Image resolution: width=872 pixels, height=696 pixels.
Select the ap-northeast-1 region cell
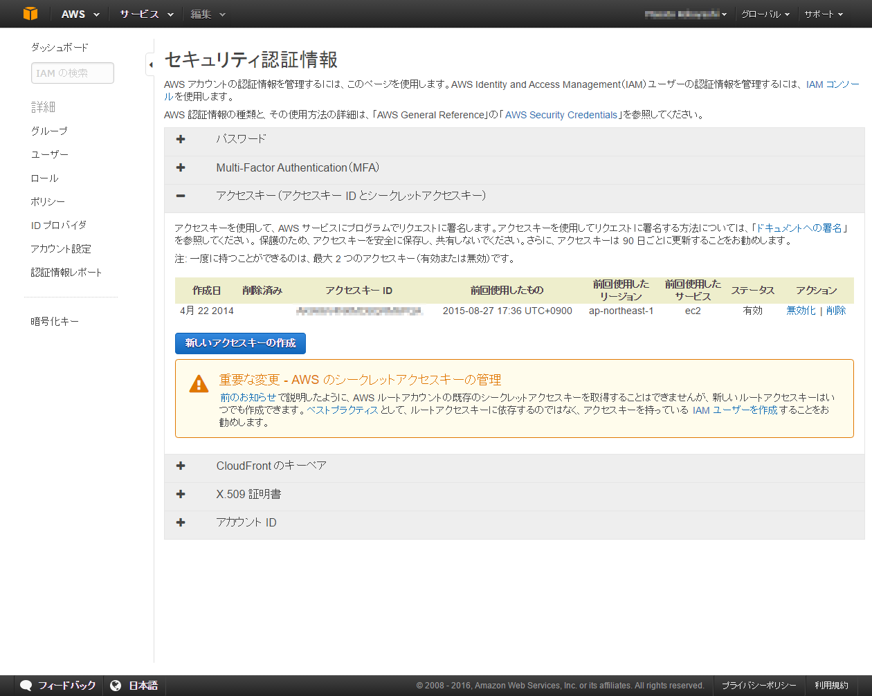(x=621, y=311)
